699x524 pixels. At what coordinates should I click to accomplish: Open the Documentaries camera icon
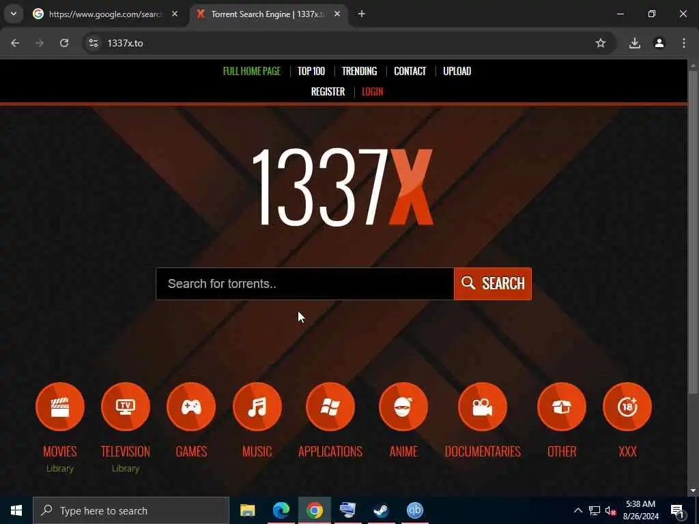(x=483, y=407)
